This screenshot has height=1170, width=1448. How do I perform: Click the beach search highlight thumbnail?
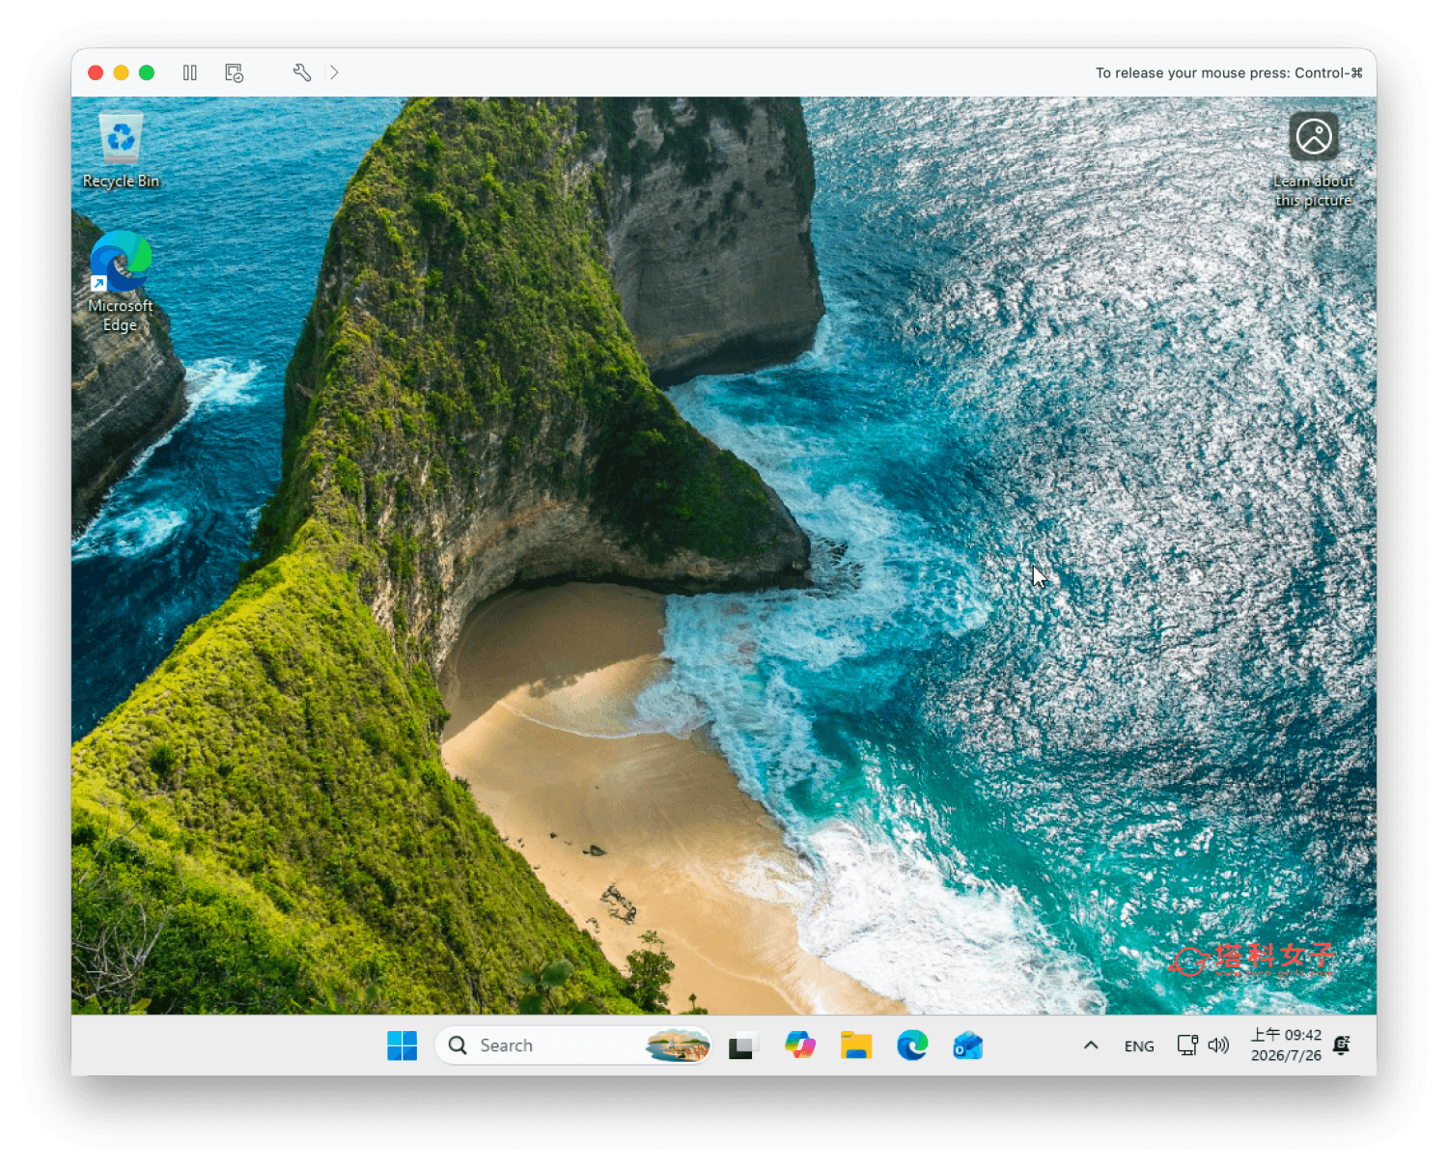678,1045
